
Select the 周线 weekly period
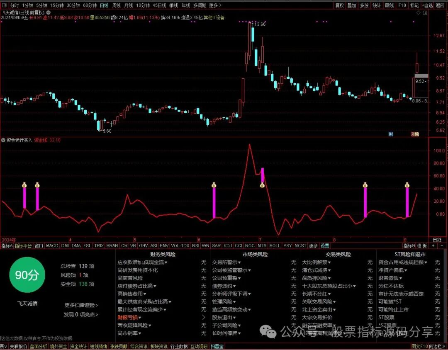[x=116, y=5]
